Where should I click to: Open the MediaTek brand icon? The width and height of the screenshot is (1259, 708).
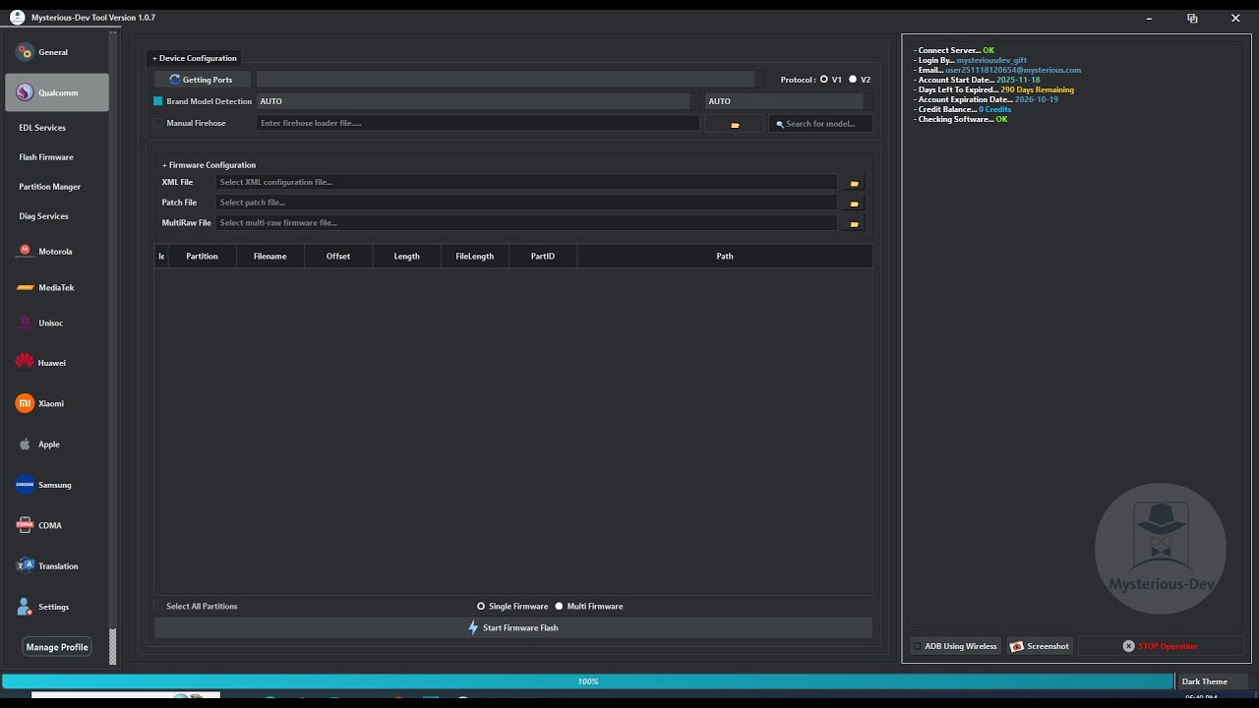(25, 288)
